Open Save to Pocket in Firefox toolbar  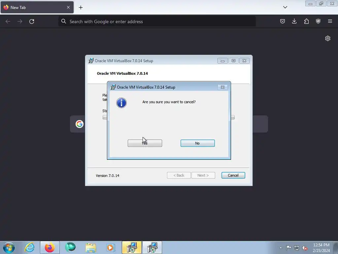(283, 21)
